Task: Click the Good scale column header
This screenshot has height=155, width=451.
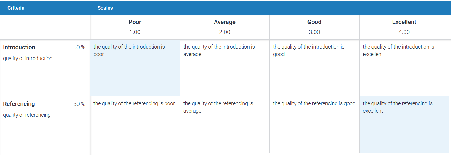Action: [315, 27]
